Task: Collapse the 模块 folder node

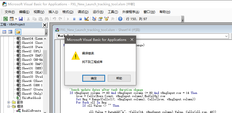Action: point(8,106)
